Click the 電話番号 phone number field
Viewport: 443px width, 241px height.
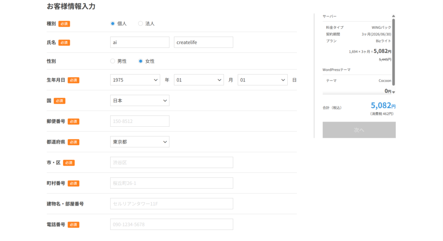[x=171, y=225]
